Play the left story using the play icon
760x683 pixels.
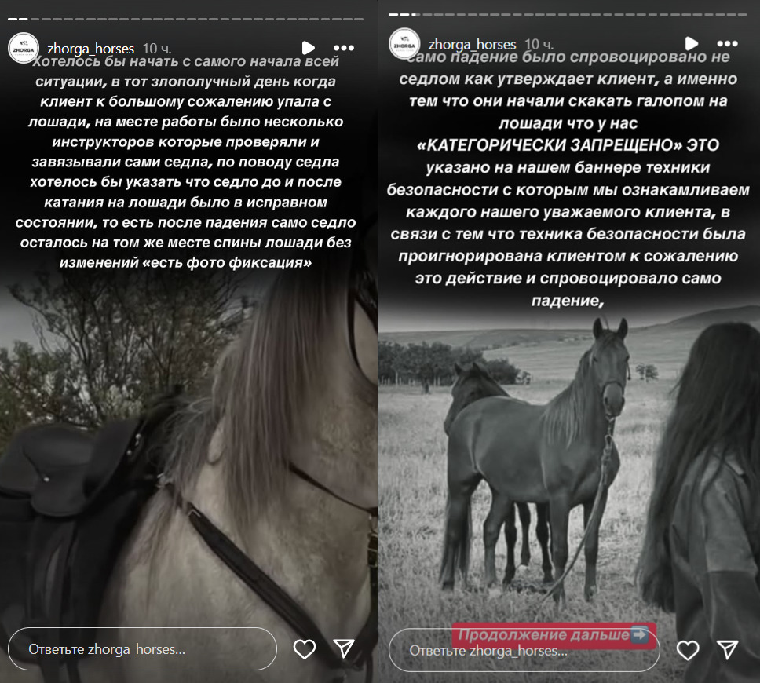309,48
